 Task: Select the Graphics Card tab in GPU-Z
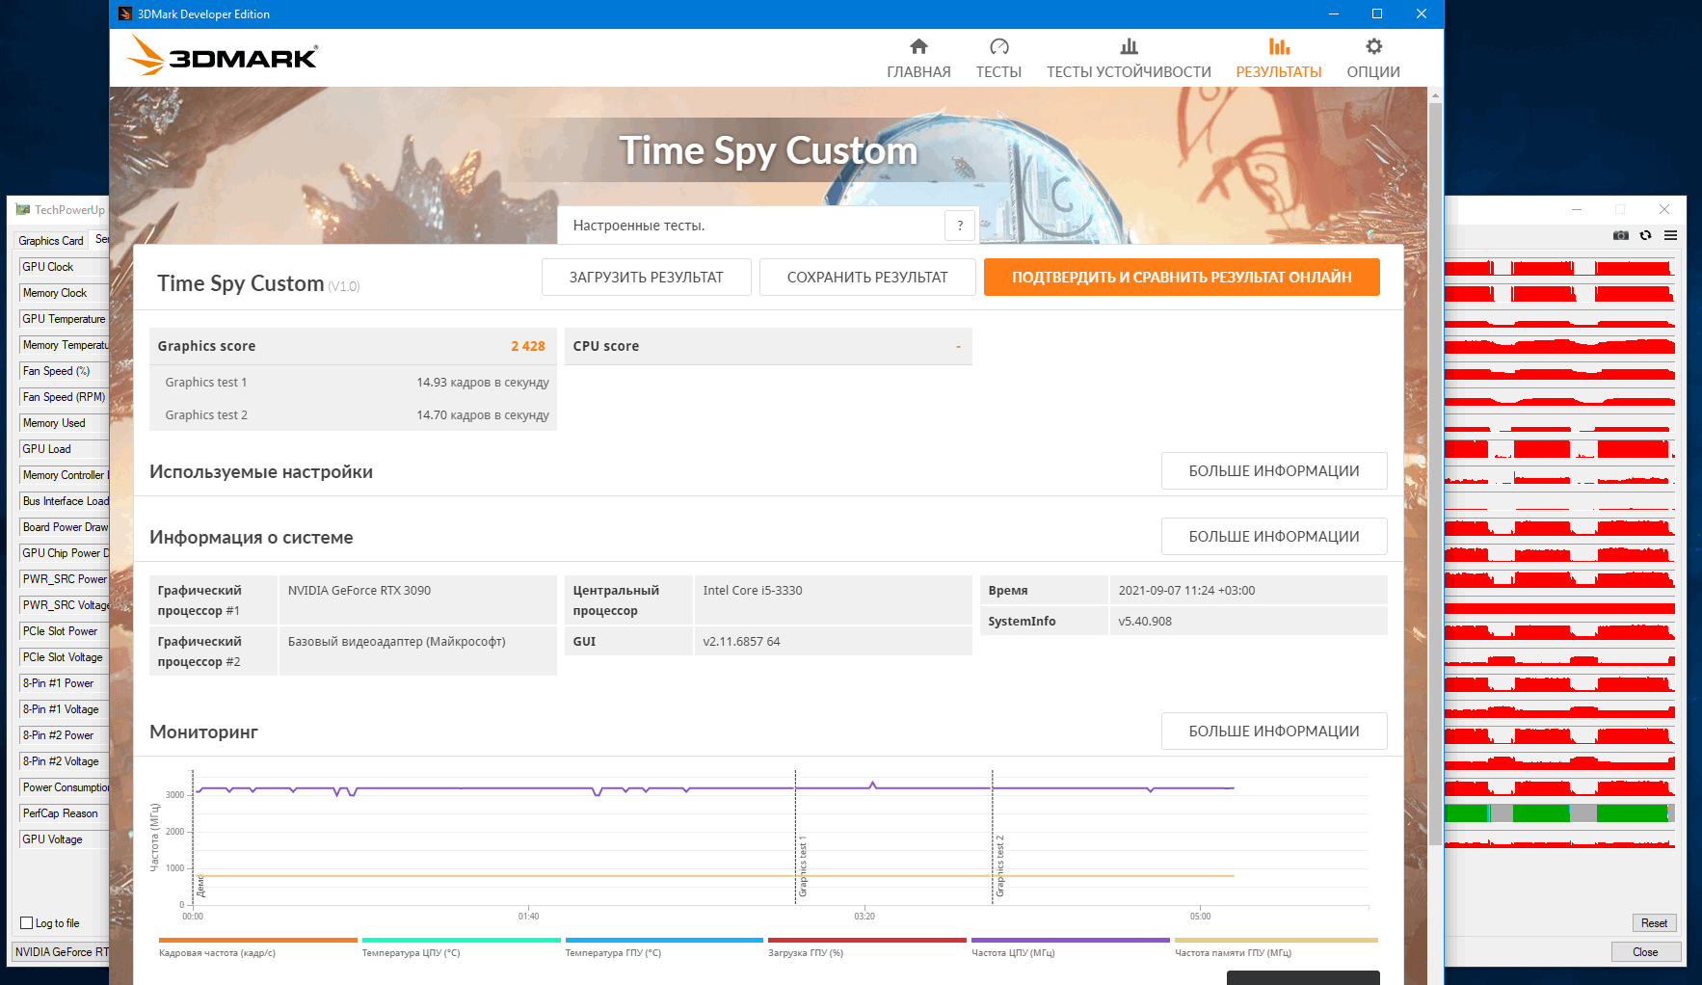[x=51, y=241]
